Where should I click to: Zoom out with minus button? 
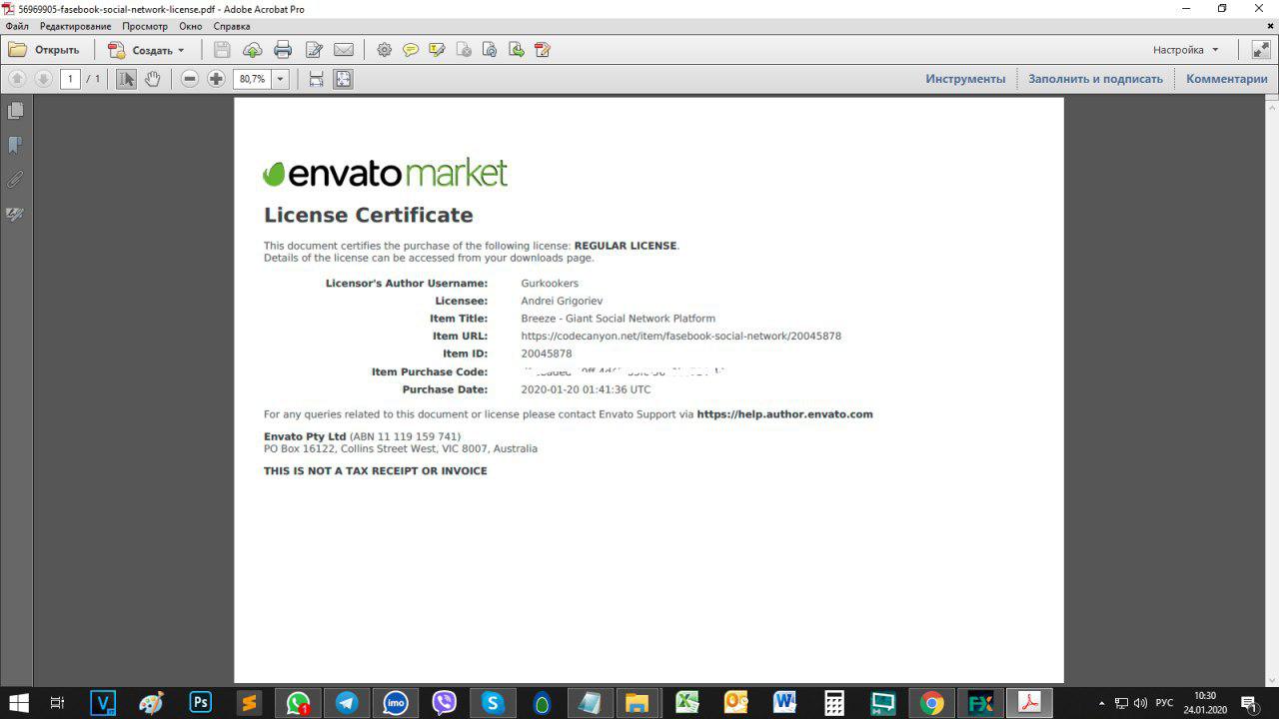pos(190,79)
